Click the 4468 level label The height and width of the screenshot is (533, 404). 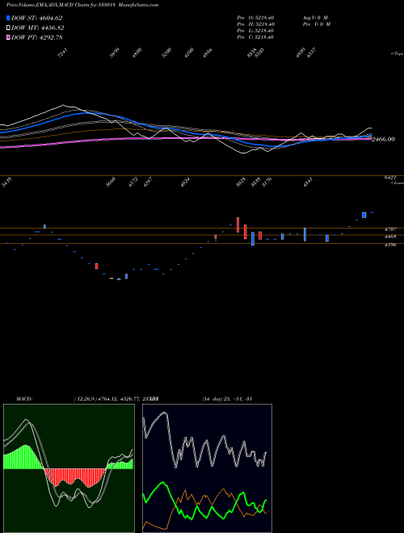tap(389, 237)
